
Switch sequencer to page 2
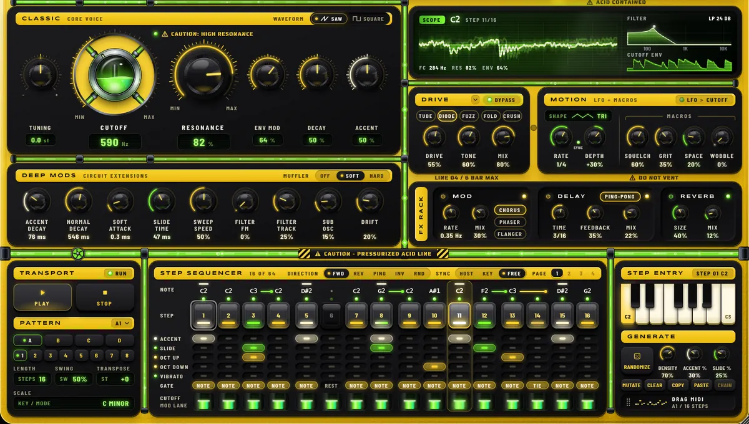(x=569, y=273)
